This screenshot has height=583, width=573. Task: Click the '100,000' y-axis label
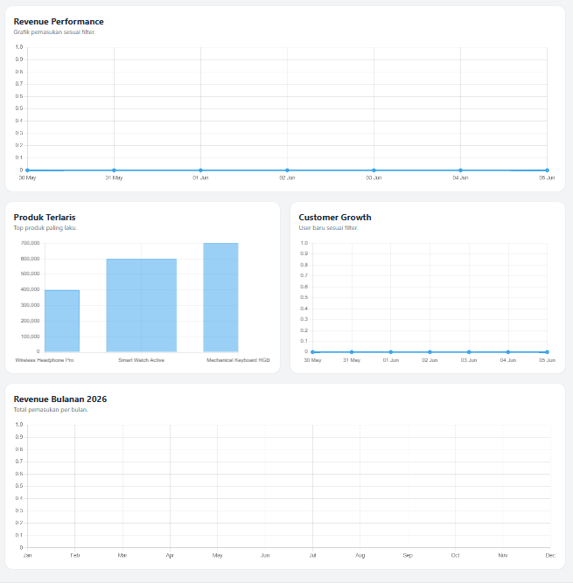(x=30, y=337)
